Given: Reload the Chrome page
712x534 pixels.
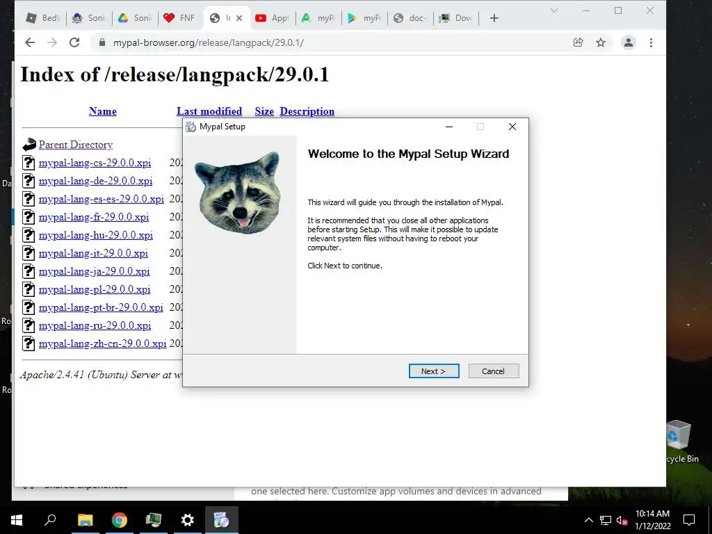Looking at the screenshot, I should [x=74, y=42].
